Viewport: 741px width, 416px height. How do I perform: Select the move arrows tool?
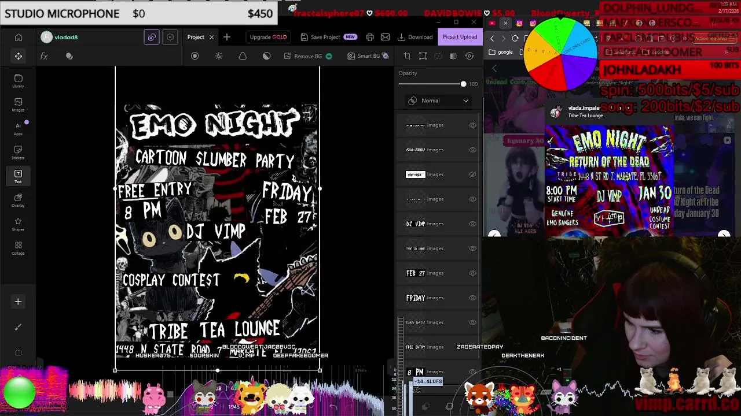click(x=19, y=56)
